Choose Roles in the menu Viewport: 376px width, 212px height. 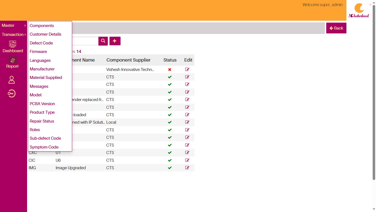35,130
